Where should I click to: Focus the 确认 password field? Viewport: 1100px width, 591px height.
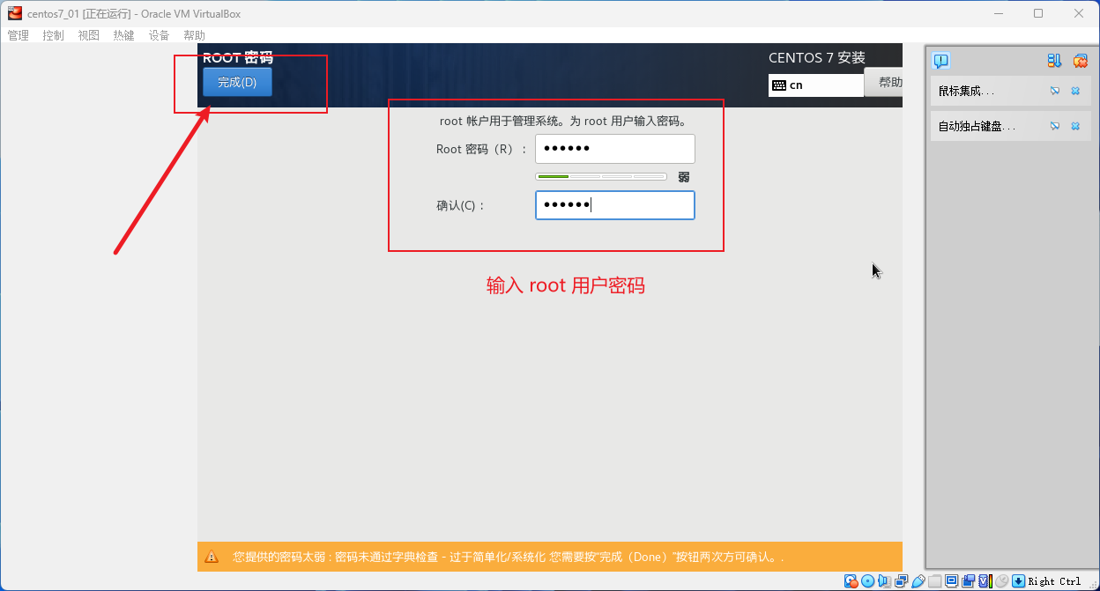[615, 205]
